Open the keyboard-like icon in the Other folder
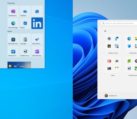 [x=117, y=61]
